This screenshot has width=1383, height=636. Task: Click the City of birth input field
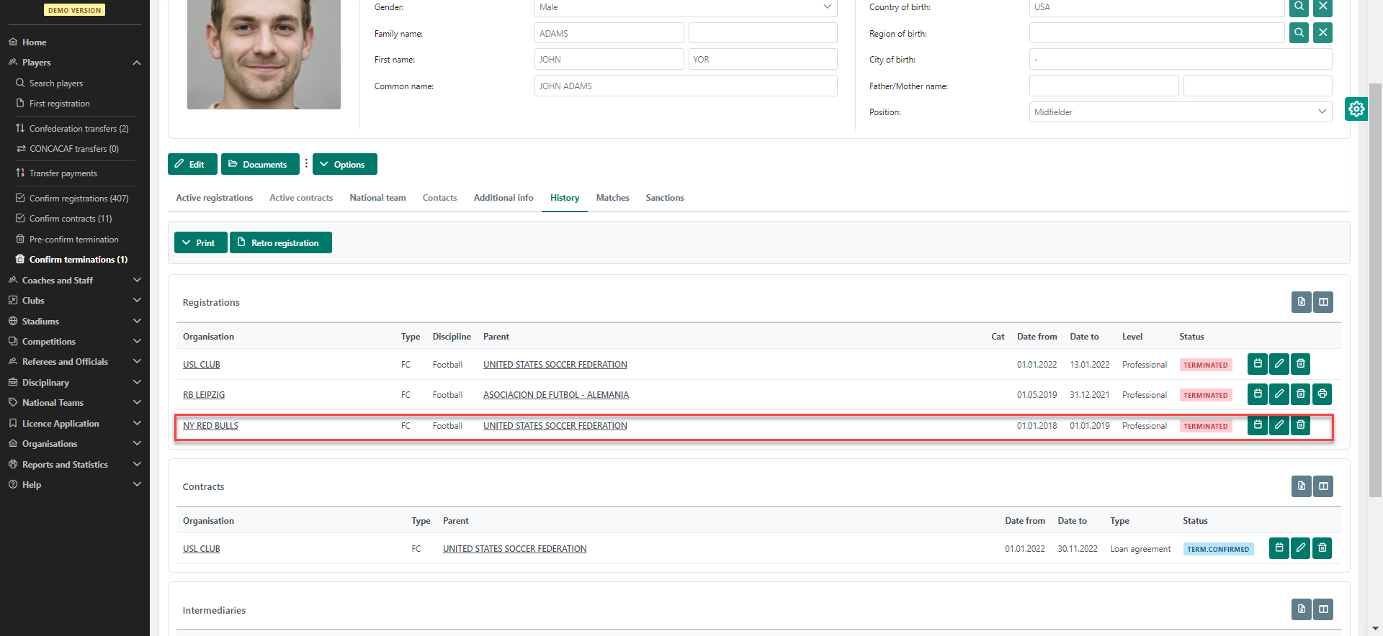pos(1180,60)
